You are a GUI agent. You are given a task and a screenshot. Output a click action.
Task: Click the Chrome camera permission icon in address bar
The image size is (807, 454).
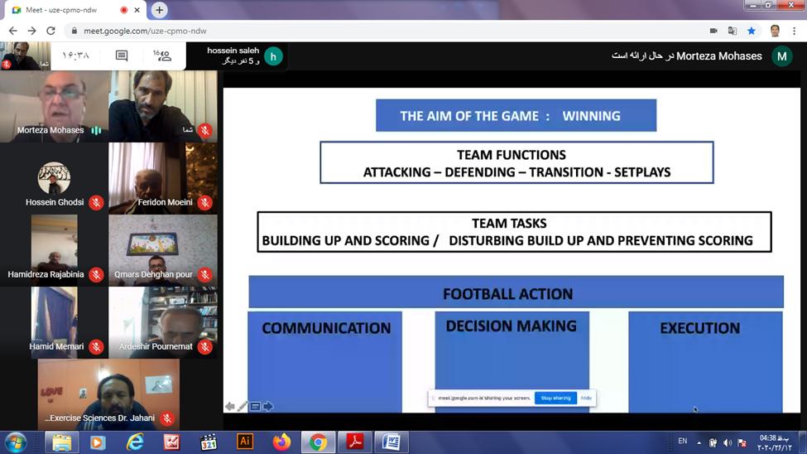point(713,31)
